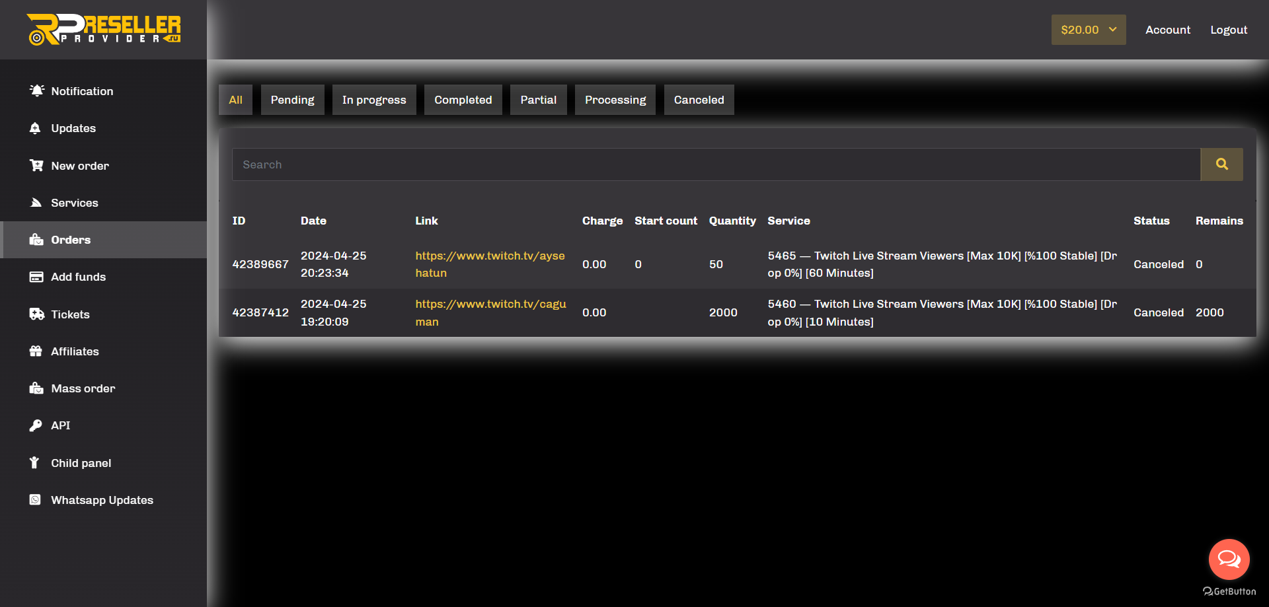
Task: Click the API key icon
Action: (36, 425)
